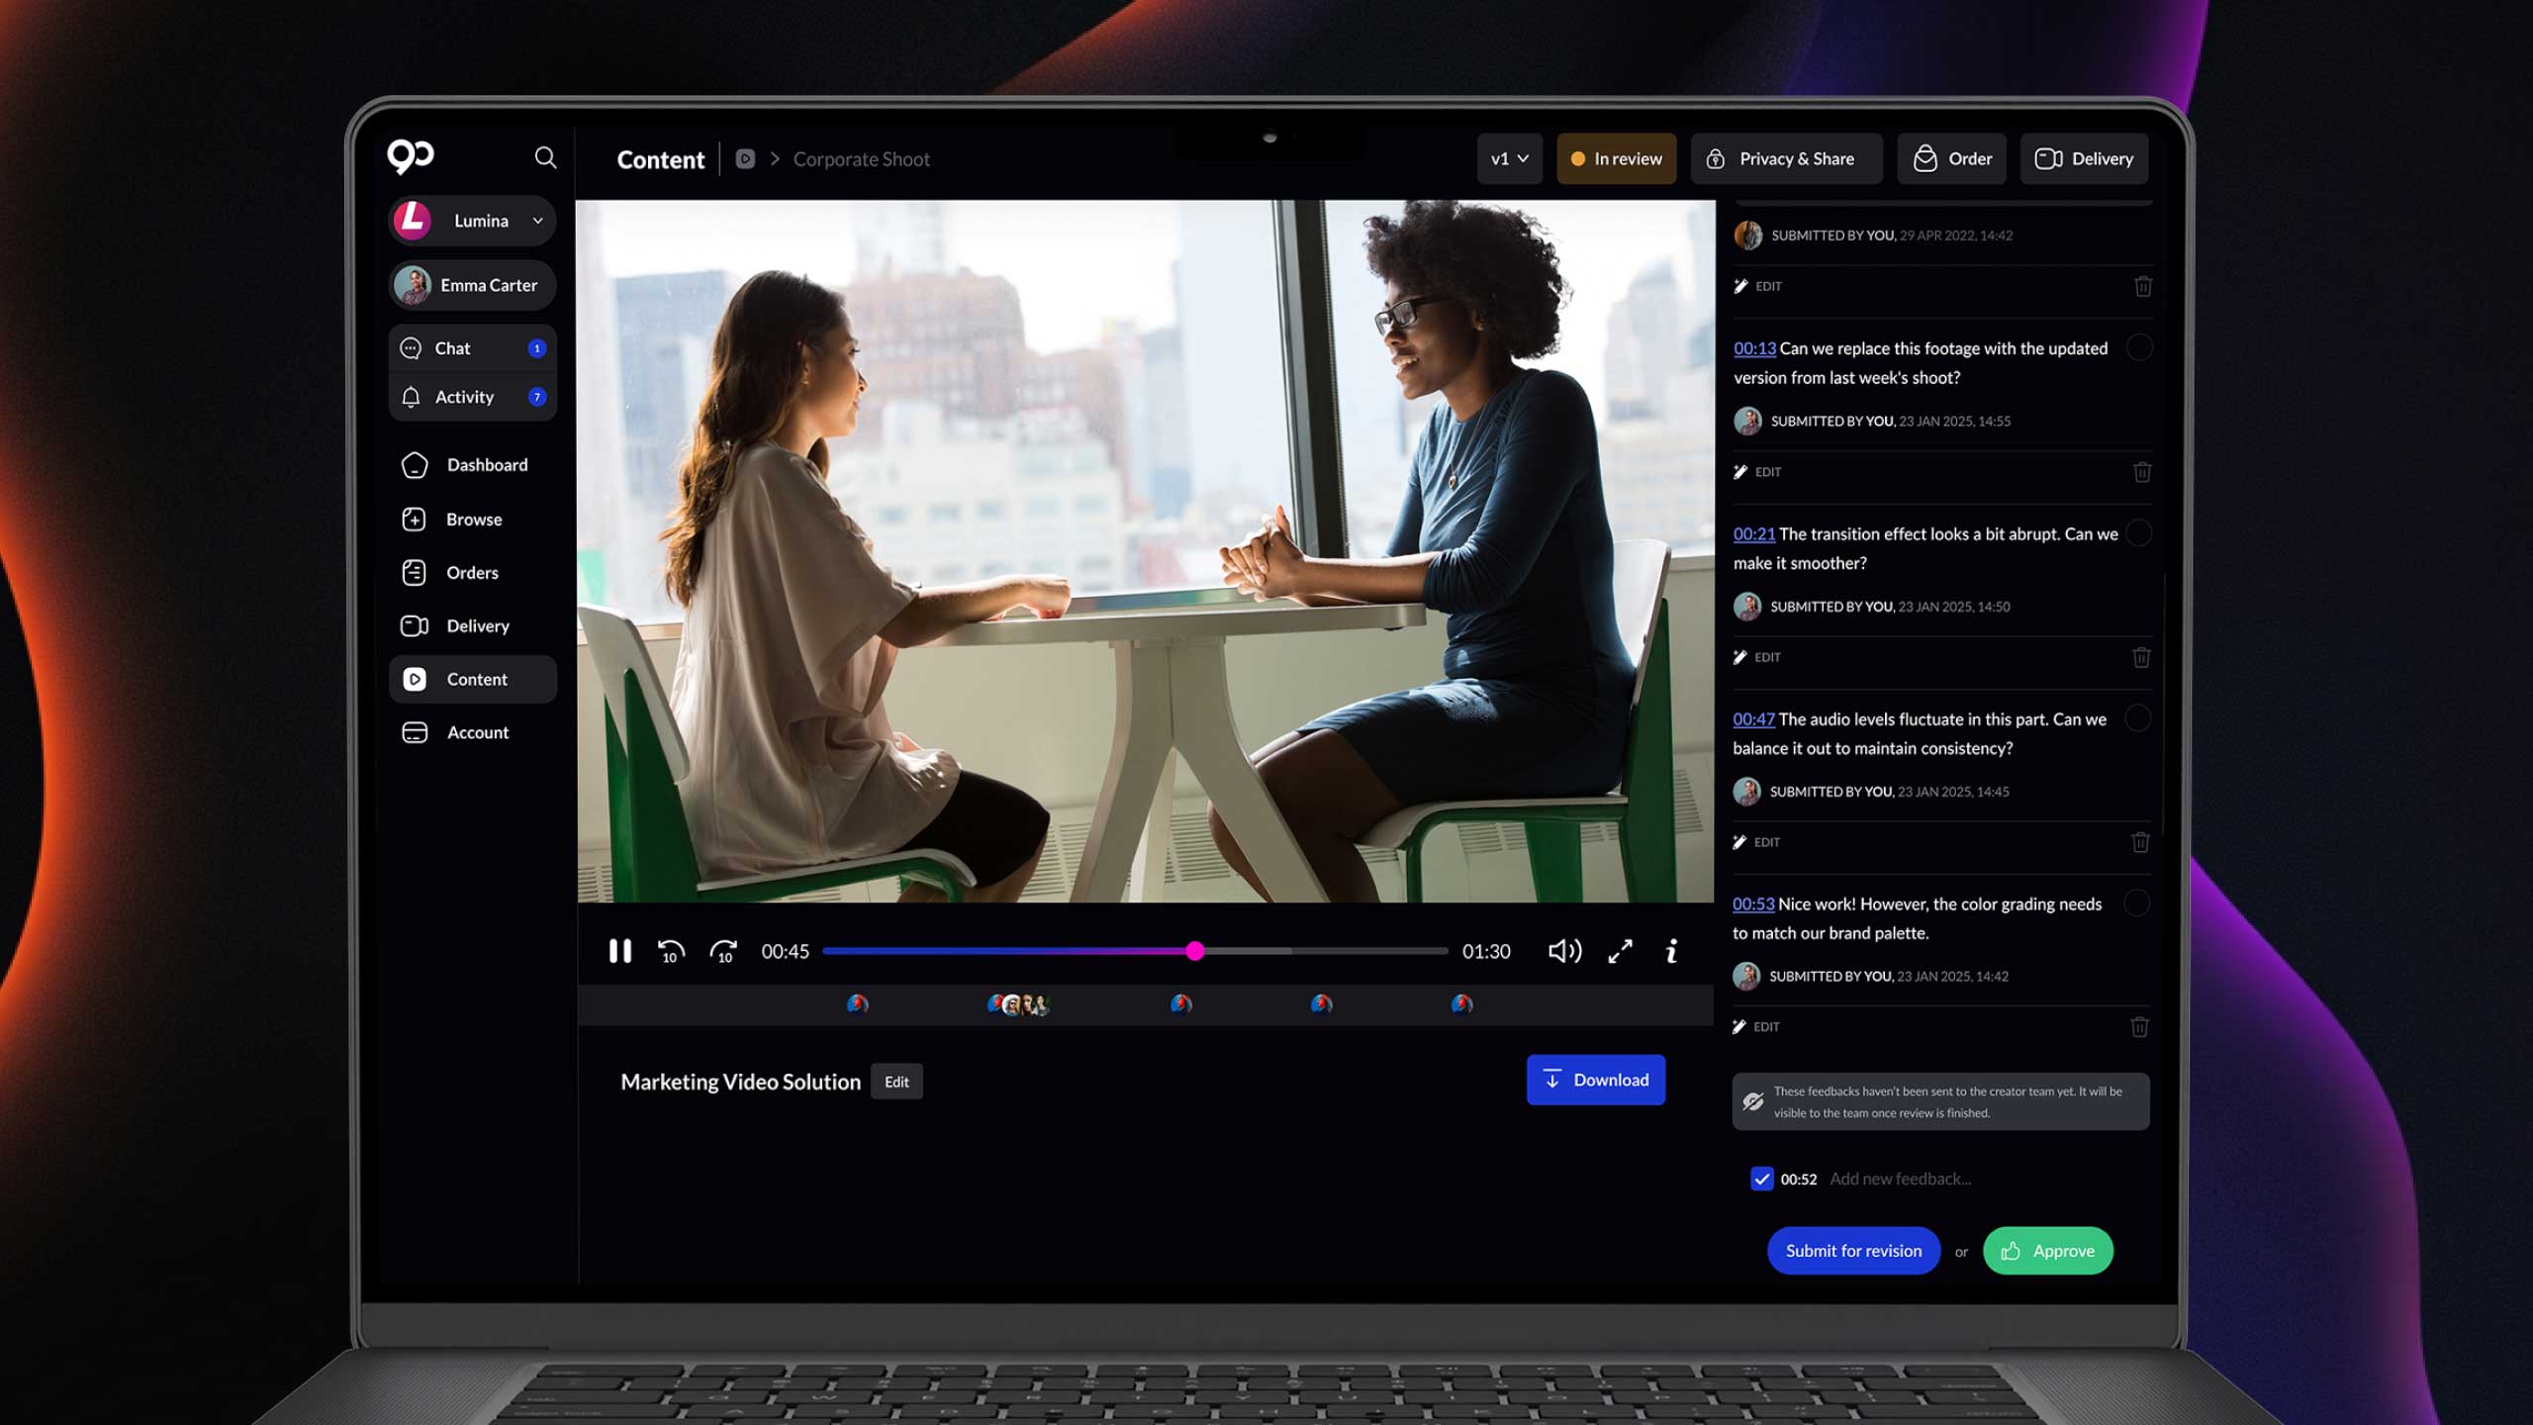
Task: Rewind video by 10 seconds
Action: tap(671, 951)
